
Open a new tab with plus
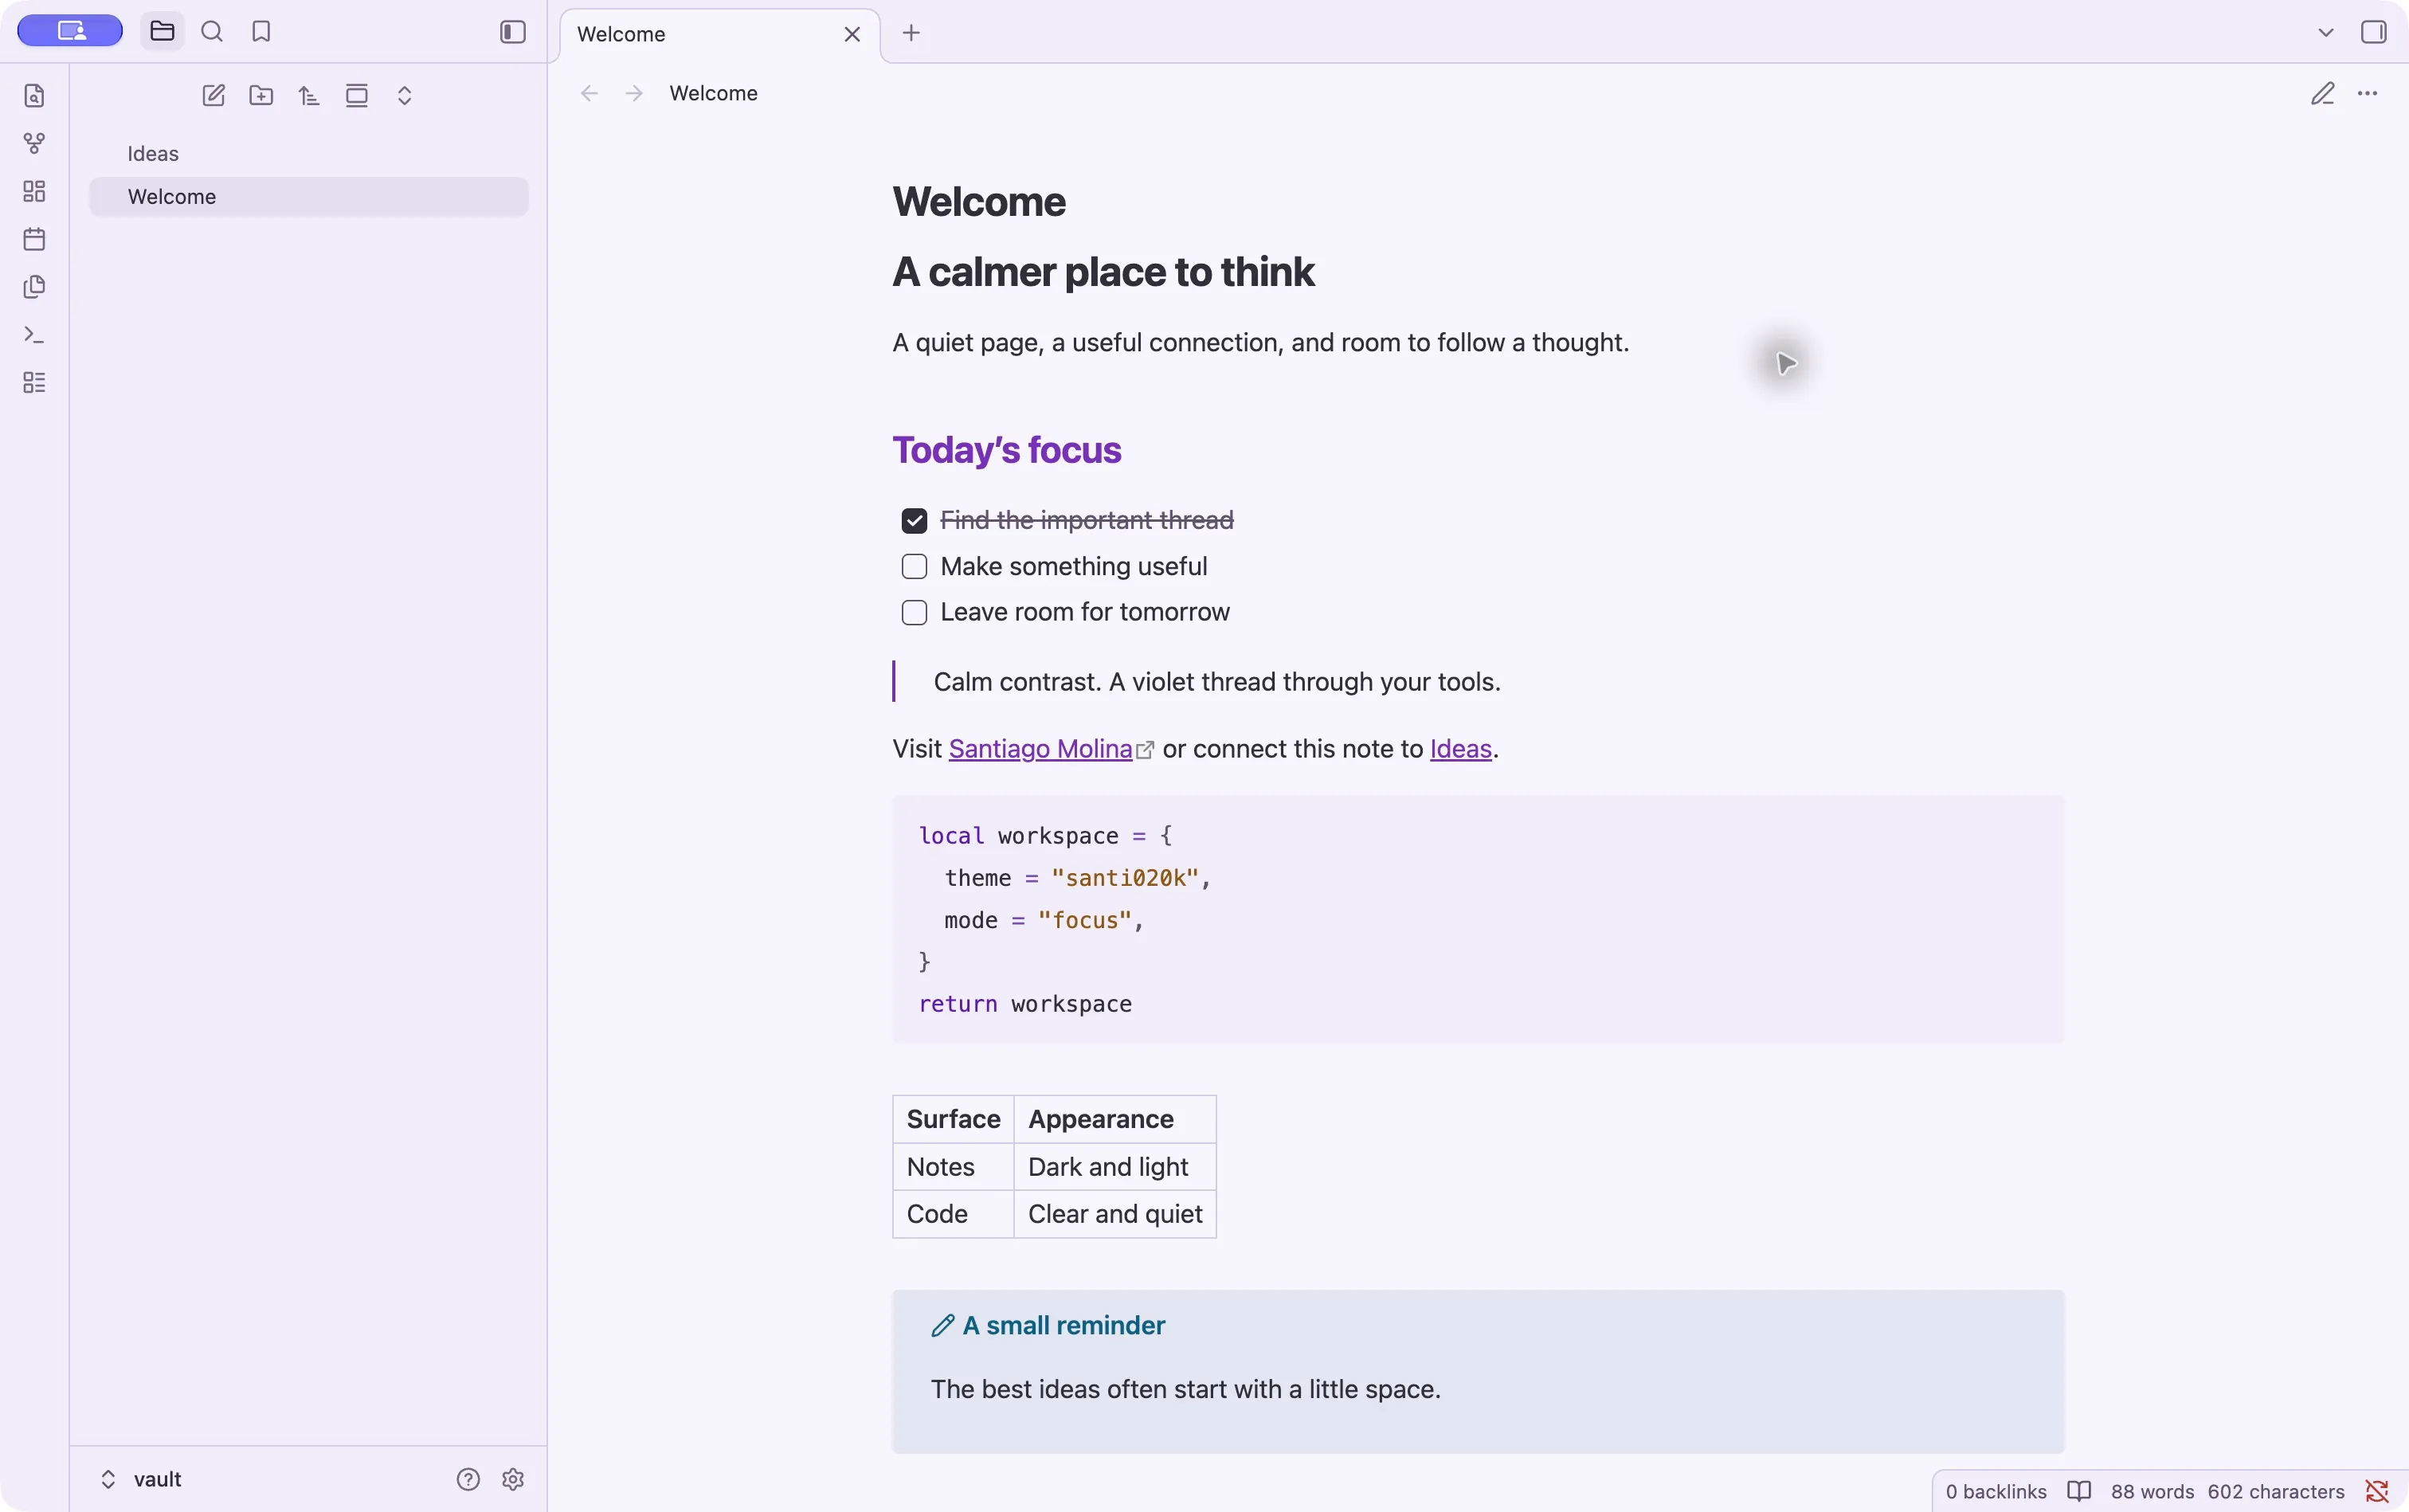pos(911,33)
